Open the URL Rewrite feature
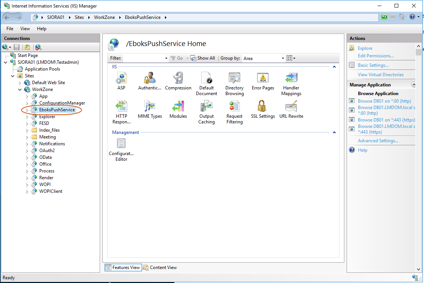424x283 pixels. click(x=291, y=109)
